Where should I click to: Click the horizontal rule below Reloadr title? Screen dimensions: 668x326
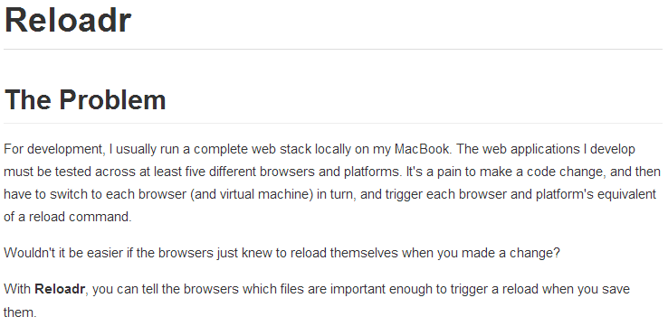click(x=333, y=50)
